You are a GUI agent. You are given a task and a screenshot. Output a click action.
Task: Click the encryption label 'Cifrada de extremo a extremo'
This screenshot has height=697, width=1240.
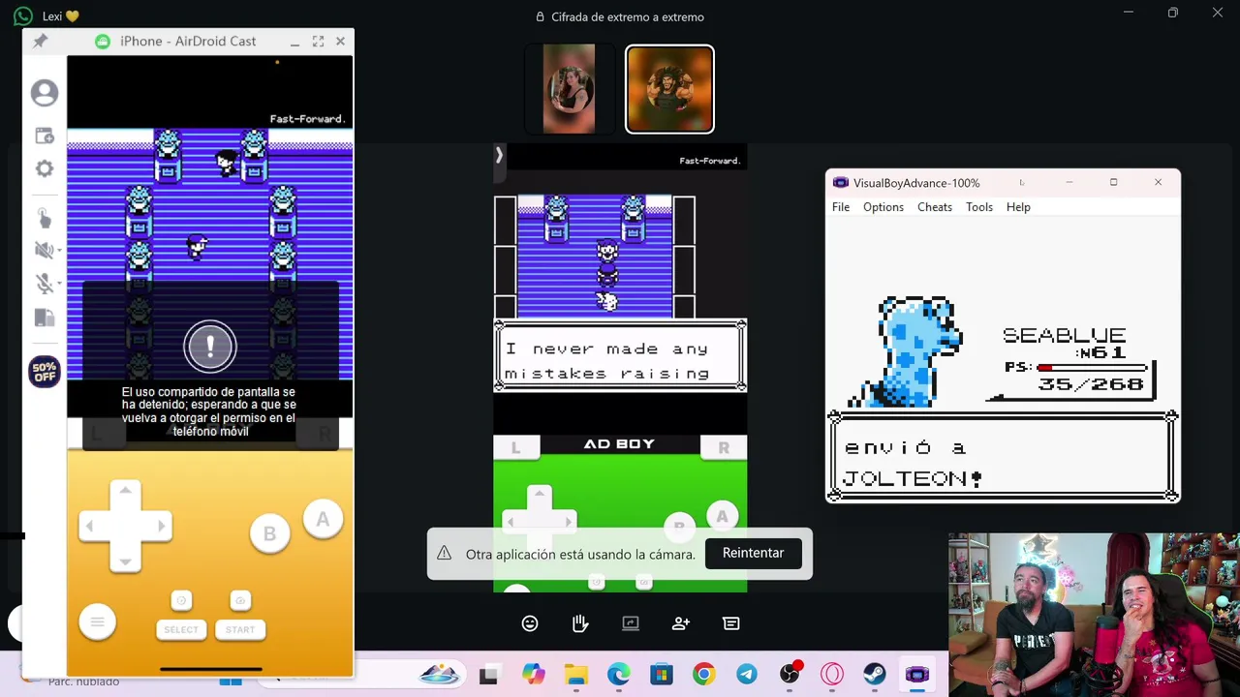tap(628, 16)
